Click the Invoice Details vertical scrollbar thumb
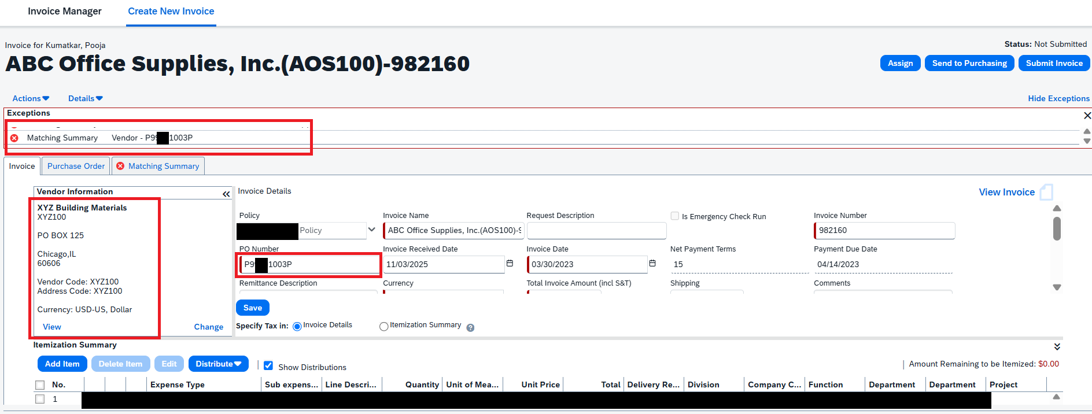The width and height of the screenshot is (1092, 414). coord(1057,228)
